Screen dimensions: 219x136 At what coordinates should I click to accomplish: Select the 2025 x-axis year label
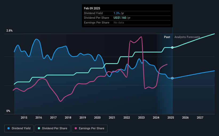click(x=171, y=118)
